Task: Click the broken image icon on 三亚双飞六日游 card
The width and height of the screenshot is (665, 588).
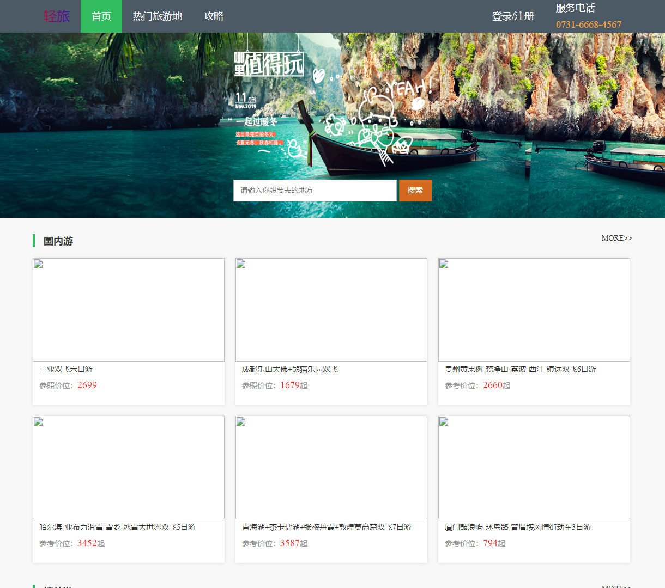Action: pyautogui.click(x=38, y=263)
